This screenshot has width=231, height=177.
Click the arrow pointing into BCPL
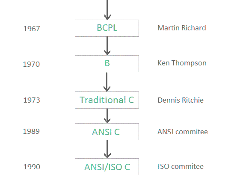tap(107, 10)
